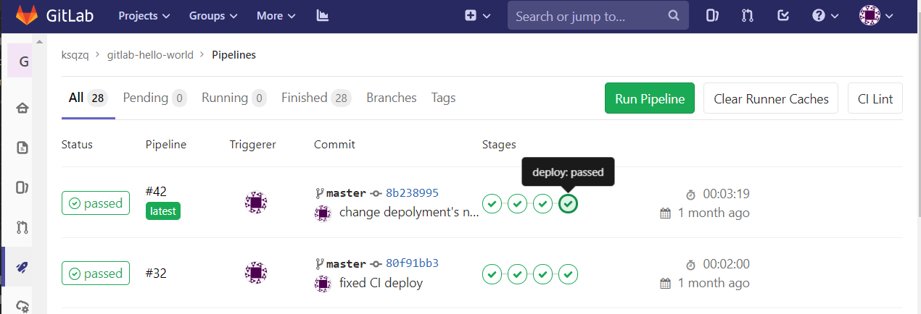The width and height of the screenshot is (921, 314).
Task: Click commit author avatar beside fixed CI deploy
Action: (x=323, y=284)
